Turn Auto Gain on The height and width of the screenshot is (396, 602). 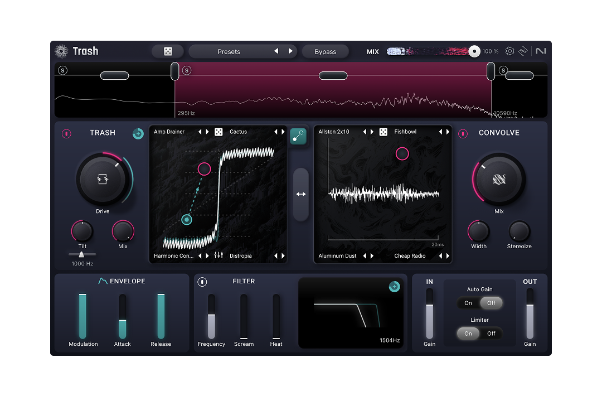pos(468,303)
